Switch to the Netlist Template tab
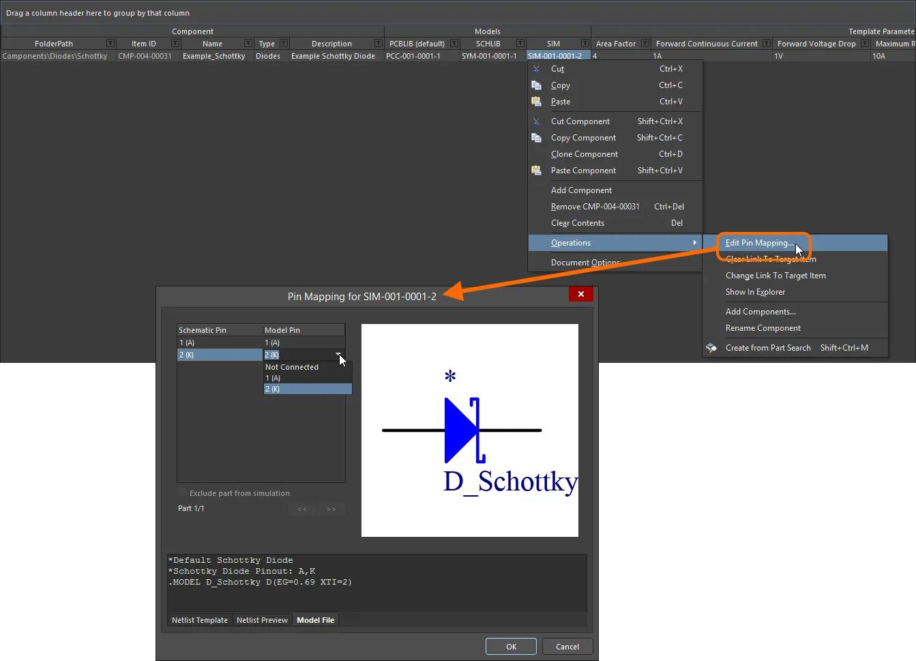The height and width of the screenshot is (661, 916). [199, 619]
